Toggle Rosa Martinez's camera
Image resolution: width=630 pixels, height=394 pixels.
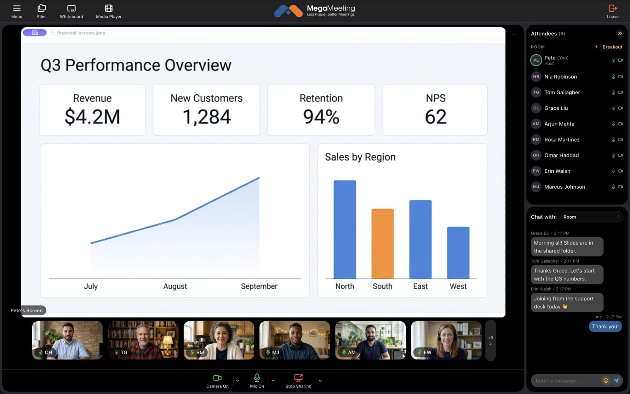(x=621, y=139)
